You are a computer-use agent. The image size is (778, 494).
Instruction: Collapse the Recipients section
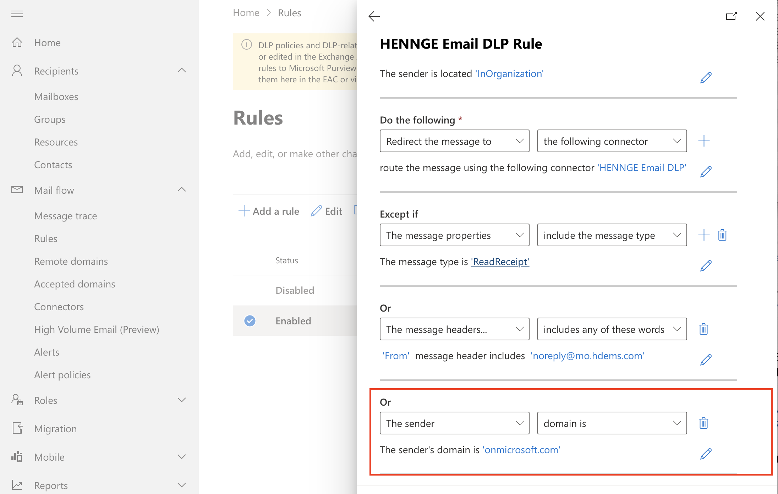pos(182,70)
